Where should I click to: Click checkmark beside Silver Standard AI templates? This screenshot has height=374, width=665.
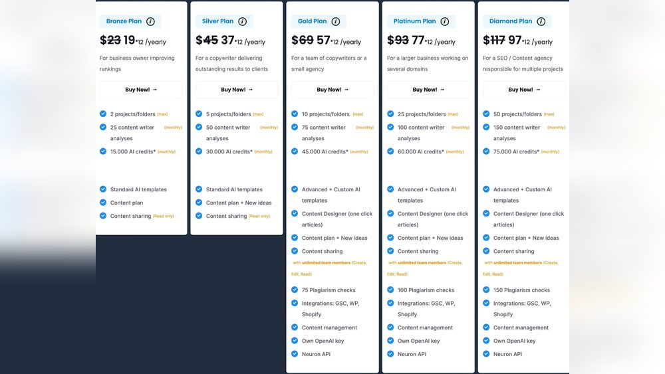(199, 189)
